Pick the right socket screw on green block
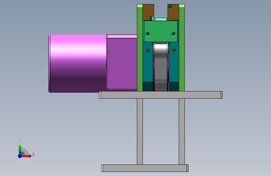 [x=174, y=35]
